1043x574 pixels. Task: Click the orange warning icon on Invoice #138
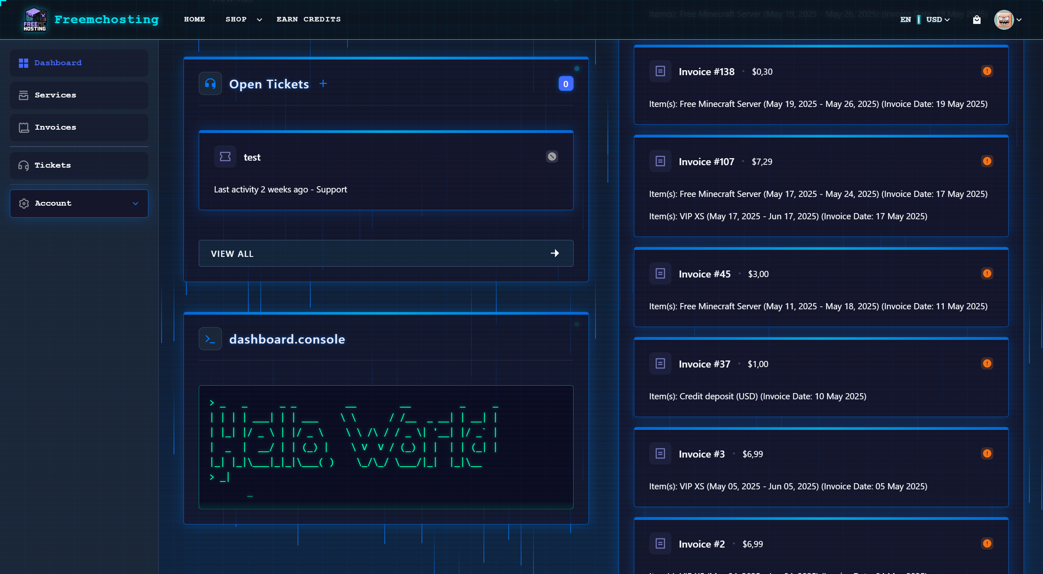(x=987, y=71)
